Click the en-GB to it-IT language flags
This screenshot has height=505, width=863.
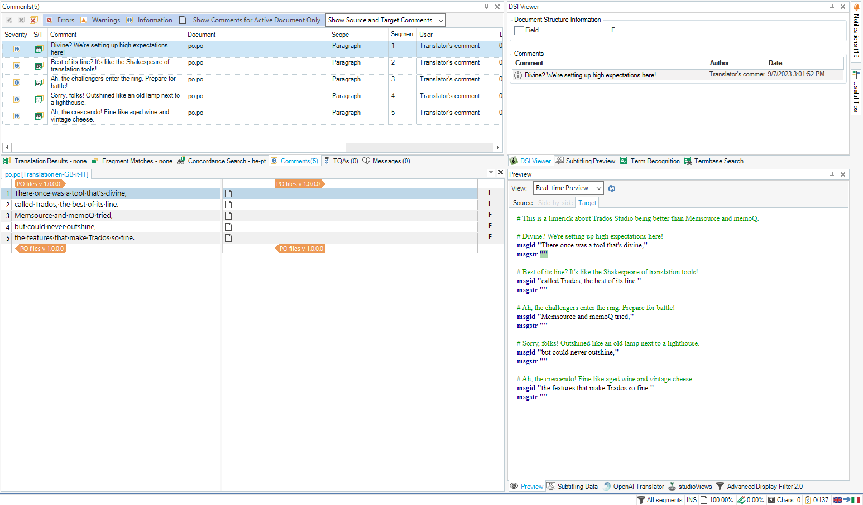coord(847,500)
